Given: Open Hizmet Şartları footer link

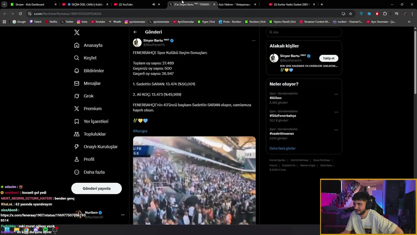Looking at the screenshot, I should 277,160.
